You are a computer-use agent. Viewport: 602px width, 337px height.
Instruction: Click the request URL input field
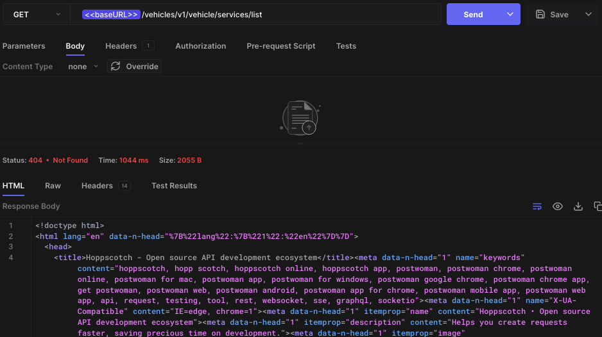[255, 15]
